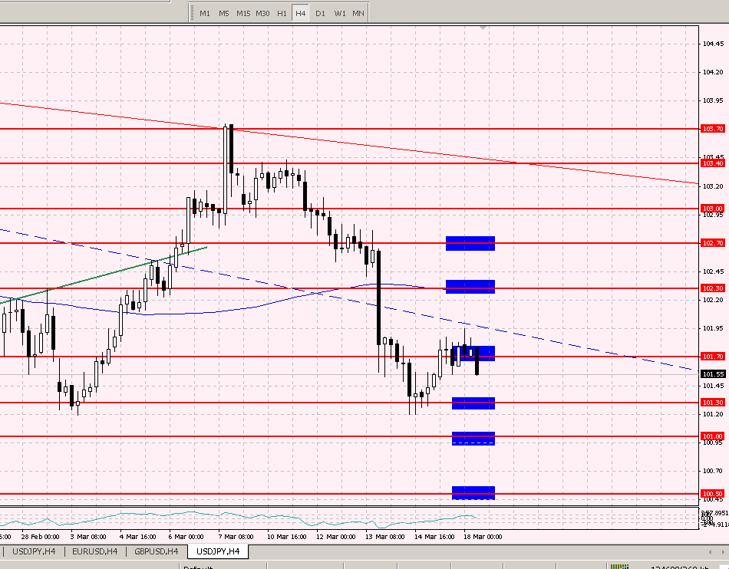Viewport: 729px width, 569px height.
Task: Click the 28 Feb 00:00 time label
Action: pos(40,537)
